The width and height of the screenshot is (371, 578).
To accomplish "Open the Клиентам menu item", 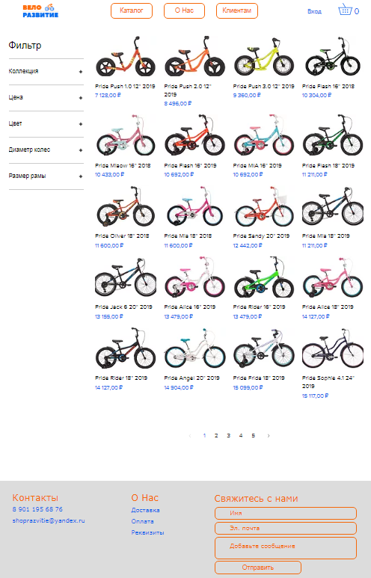I will (x=237, y=10).
